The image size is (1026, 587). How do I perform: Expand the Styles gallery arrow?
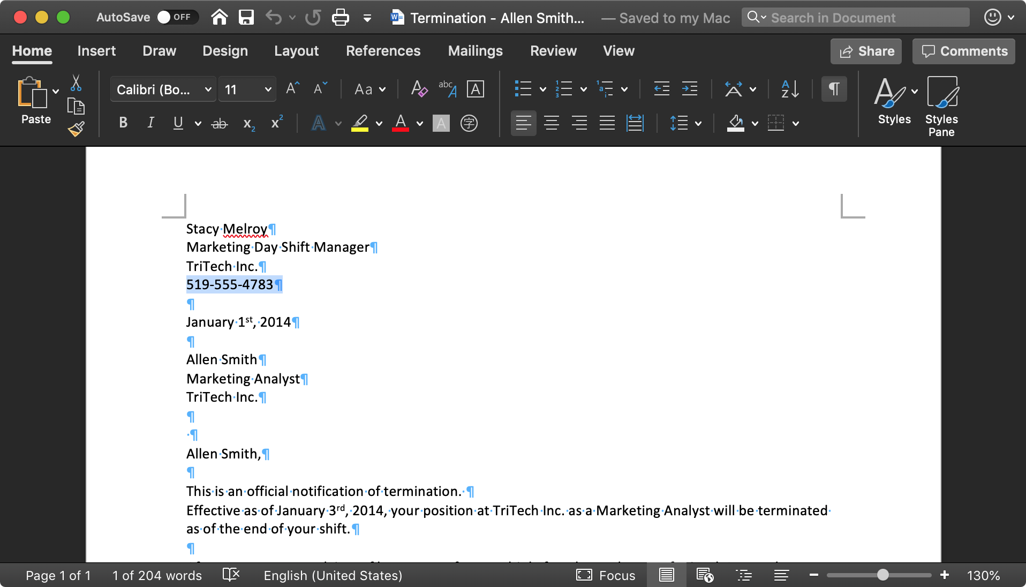tap(915, 91)
